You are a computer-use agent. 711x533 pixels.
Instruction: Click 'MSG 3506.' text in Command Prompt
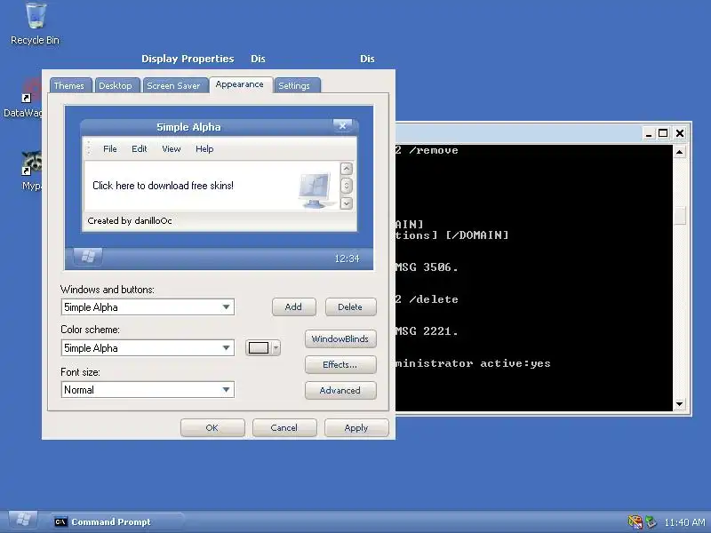[x=427, y=267]
